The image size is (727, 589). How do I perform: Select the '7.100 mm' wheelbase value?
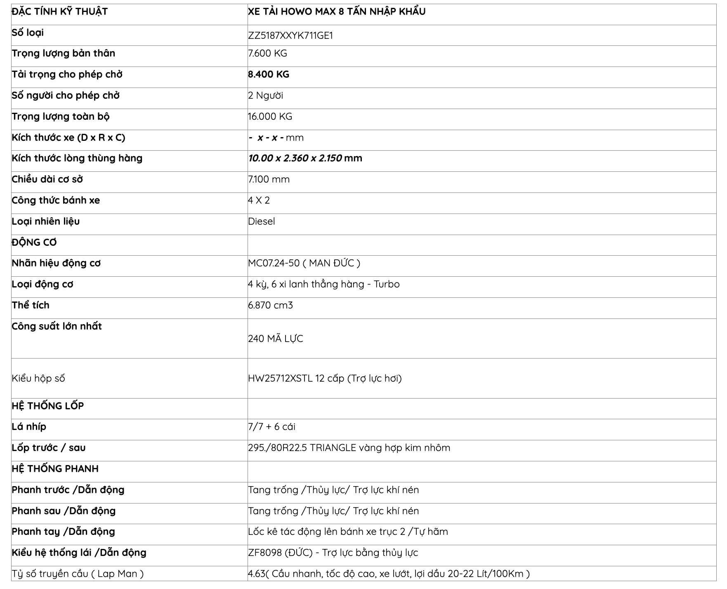pyautogui.click(x=269, y=179)
